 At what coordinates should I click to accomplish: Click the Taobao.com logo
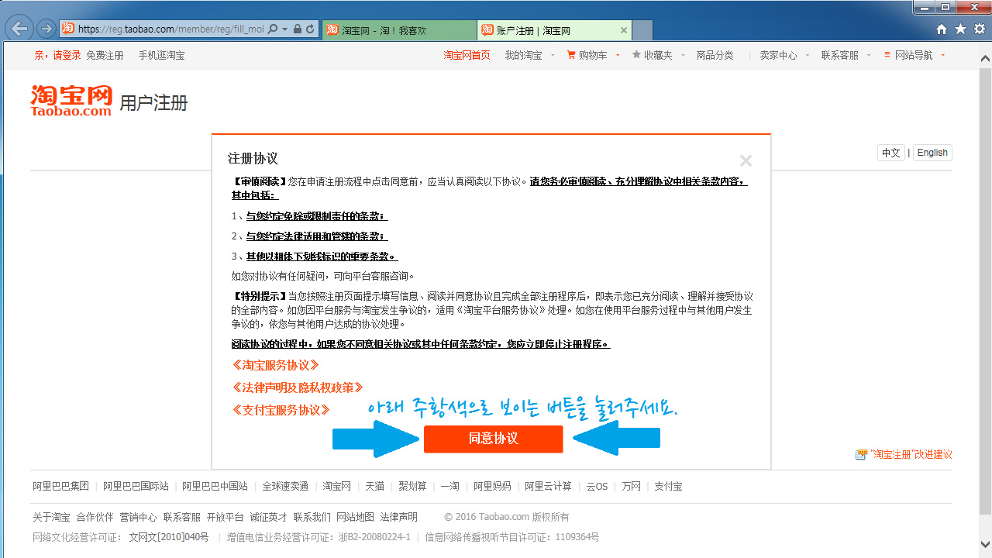click(72, 101)
